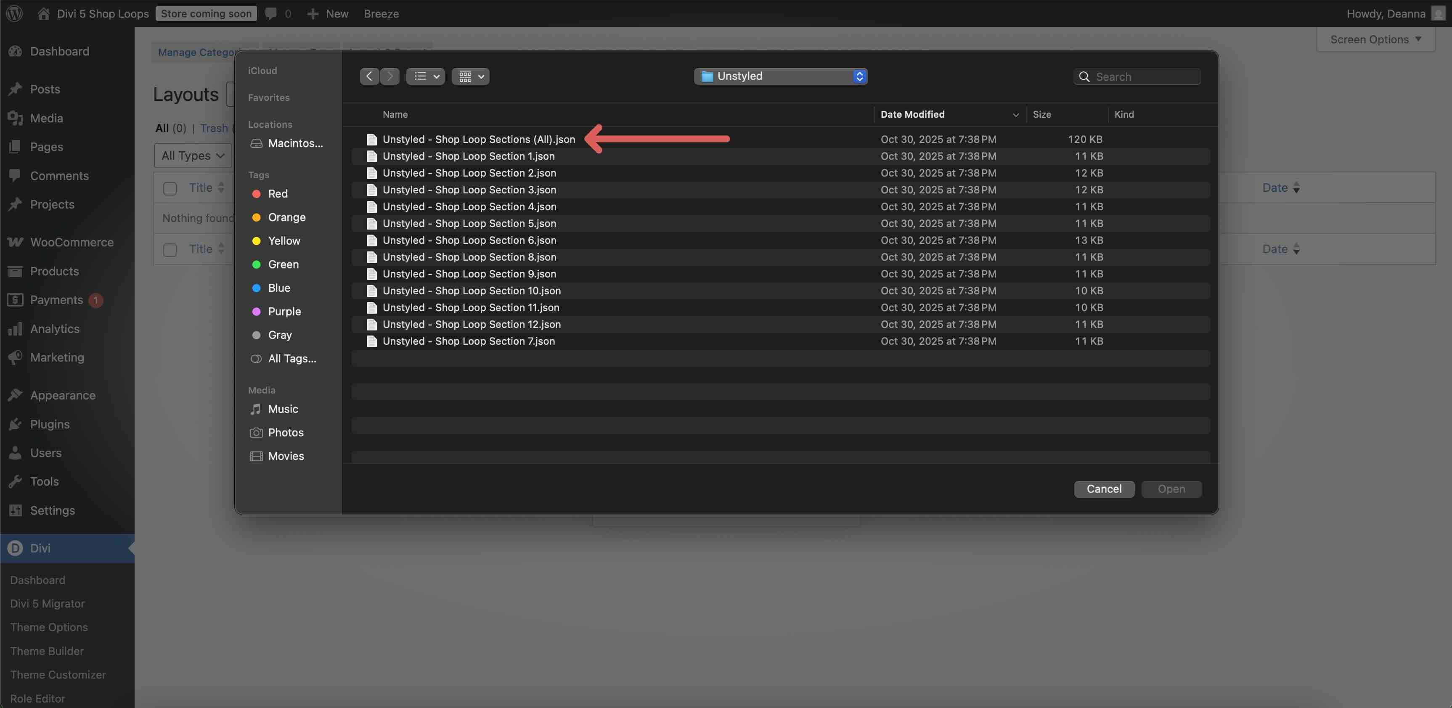Select the Red tag color dot
This screenshot has width=1452, height=708.
coord(257,194)
